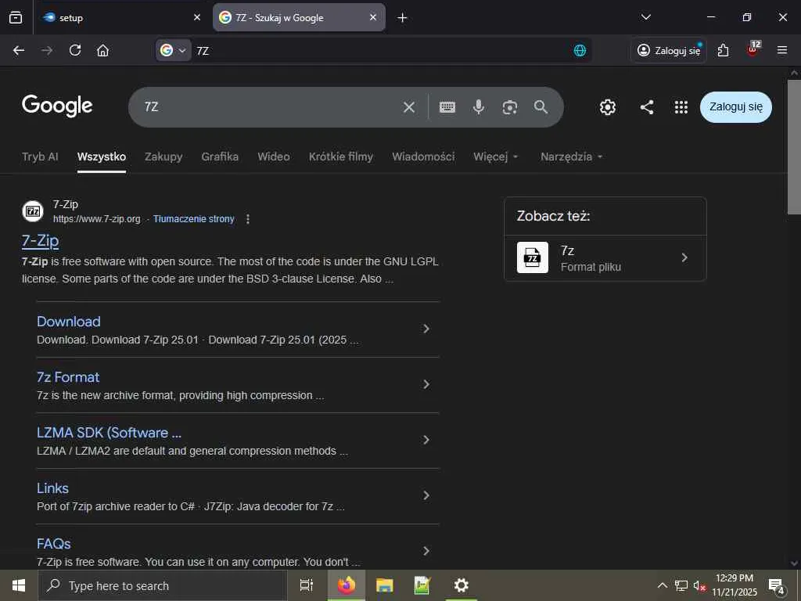Switch to Krótkie filmy tab

341,157
